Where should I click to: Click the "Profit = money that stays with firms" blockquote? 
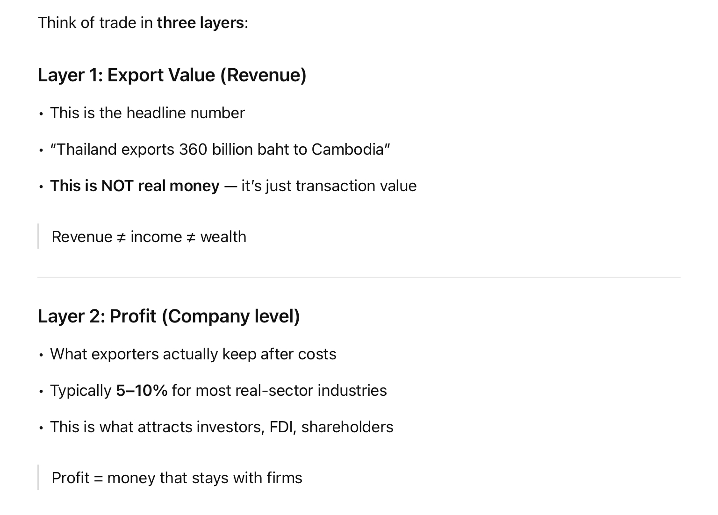(x=177, y=478)
